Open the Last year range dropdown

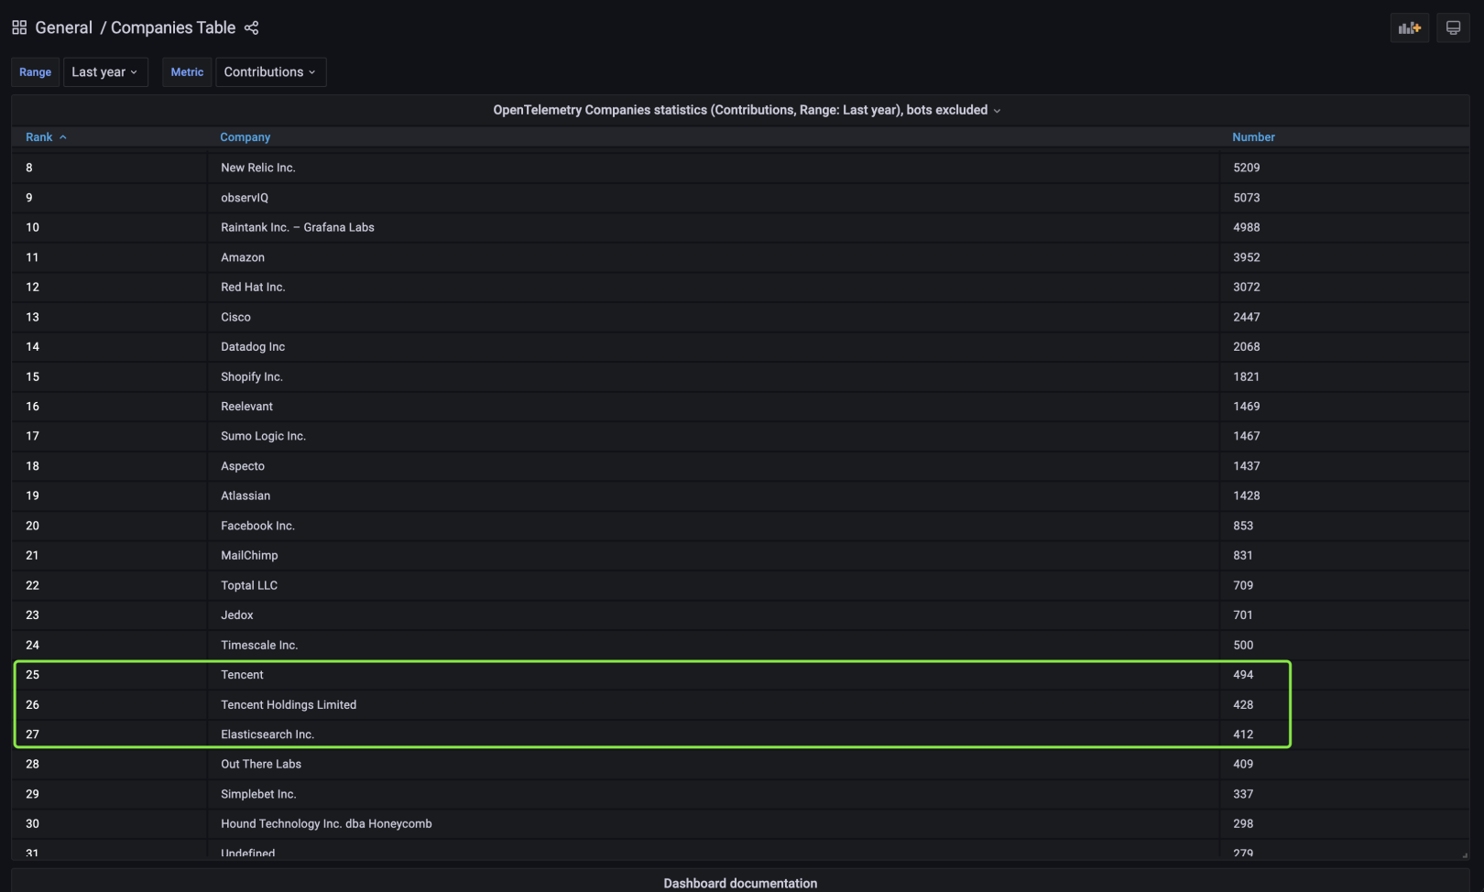click(x=105, y=71)
